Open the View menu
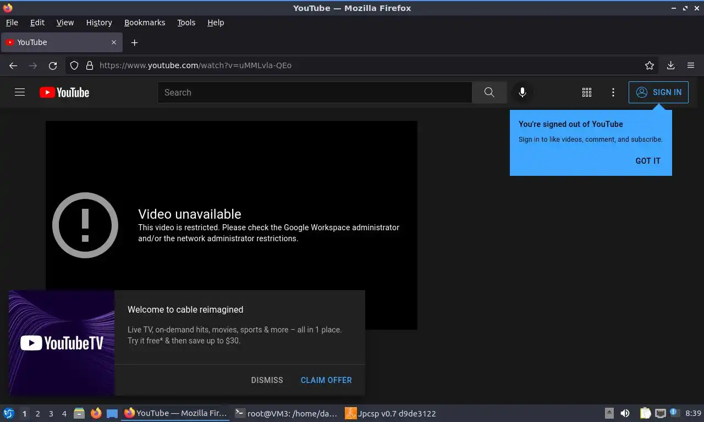This screenshot has width=704, height=422. 65,23
